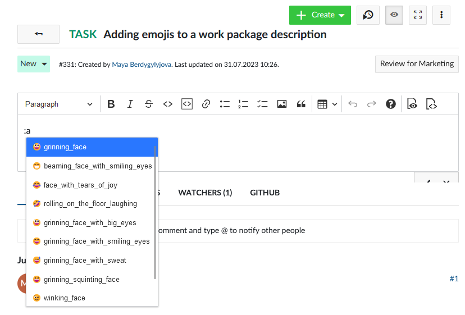Toggle bold formatting in editor toolbar
The height and width of the screenshot is (315, 465).
pos(111,104)
